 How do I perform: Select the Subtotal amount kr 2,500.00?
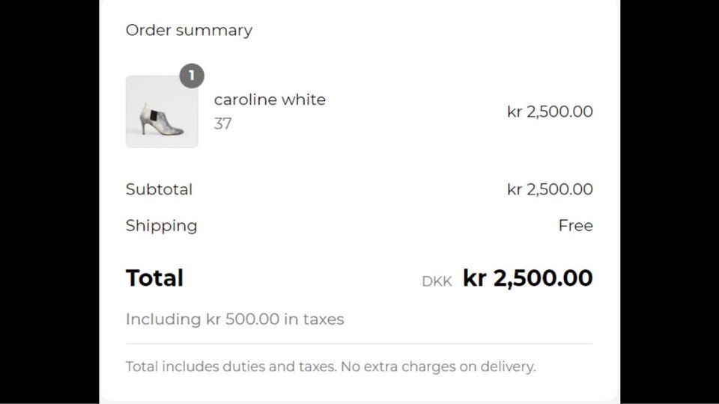[550, 189]
